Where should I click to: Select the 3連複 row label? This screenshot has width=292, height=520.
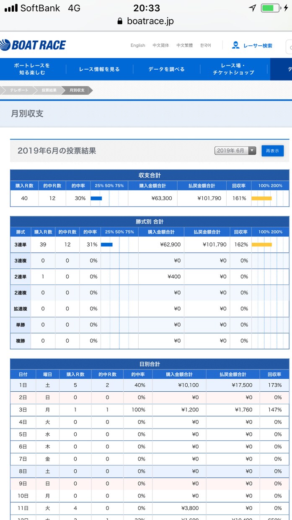[21, 260]
